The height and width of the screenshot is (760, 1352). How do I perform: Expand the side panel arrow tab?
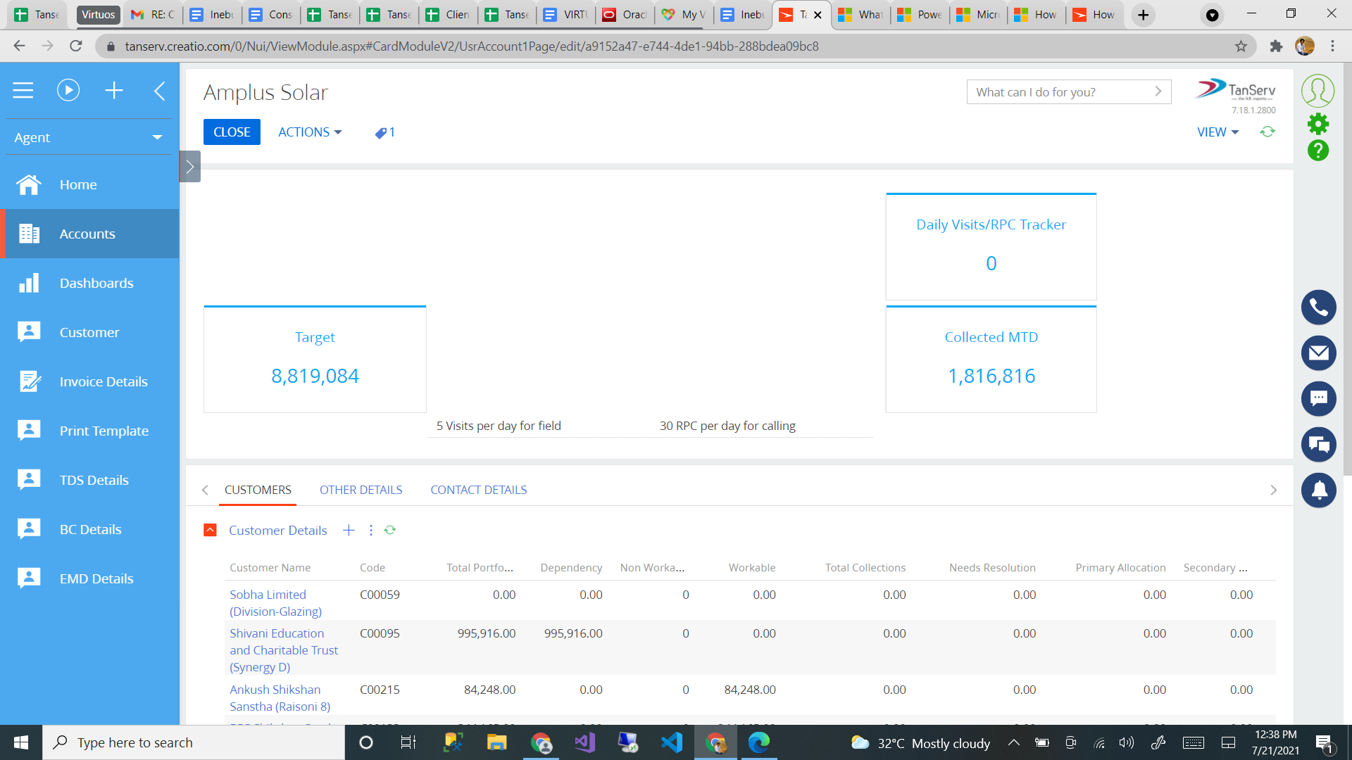point(190,167)
